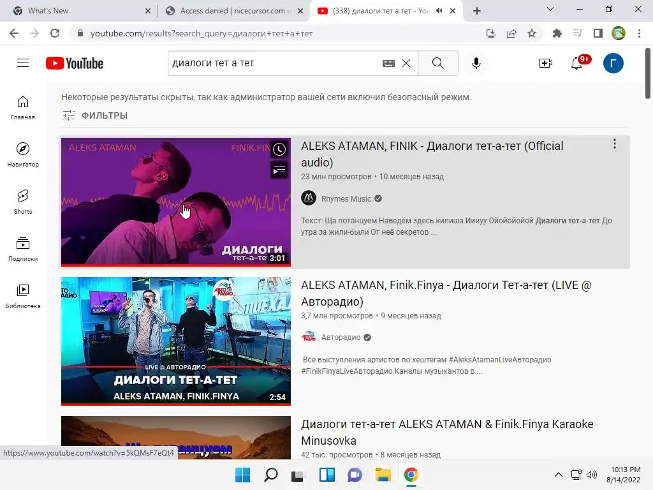Play the Official audio purple thumbnail
Viewport: 653px width, 490px height.
176,202
